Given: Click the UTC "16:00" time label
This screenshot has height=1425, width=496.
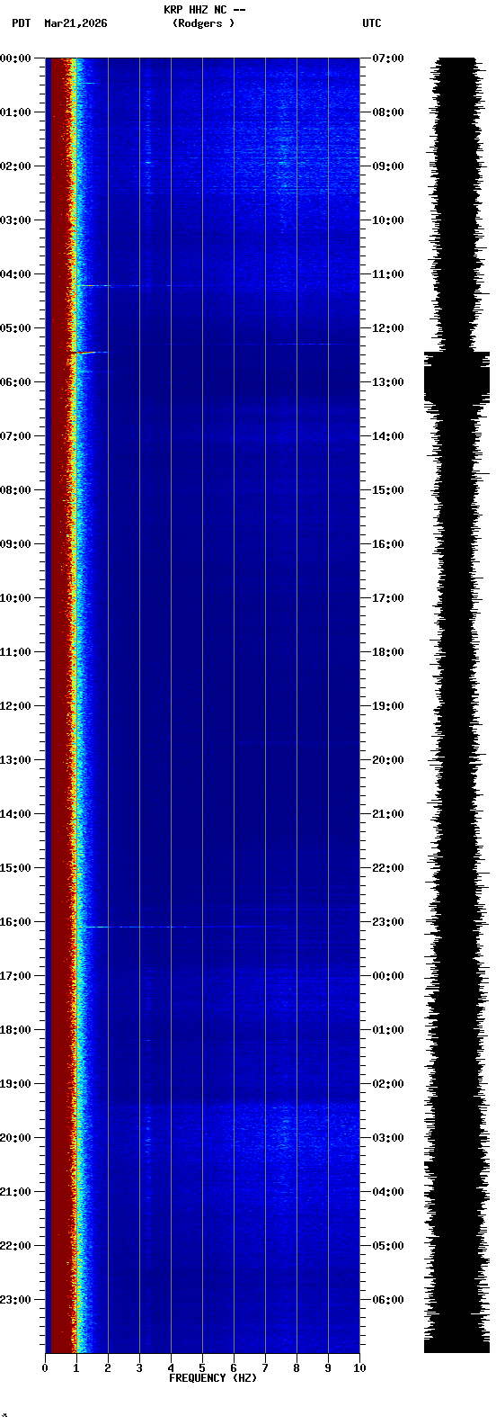Looking at the screenshot, I should click(x=388, y=544).
